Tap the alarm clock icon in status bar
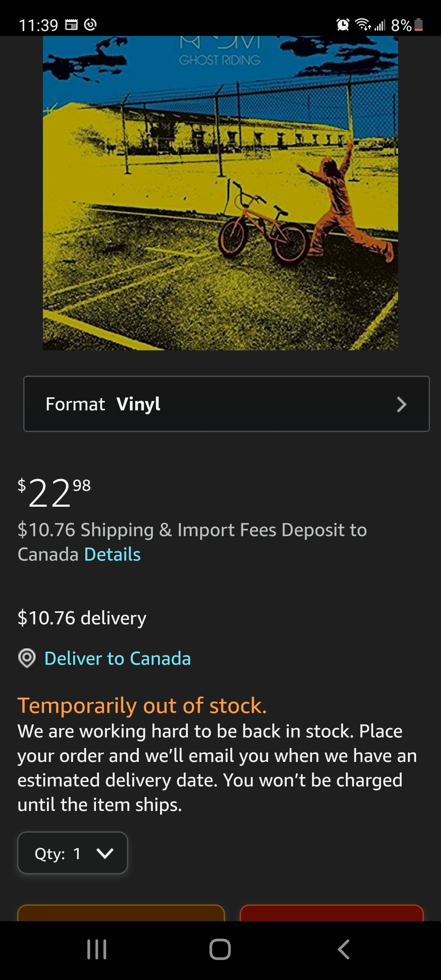 [x=343, y=25]
